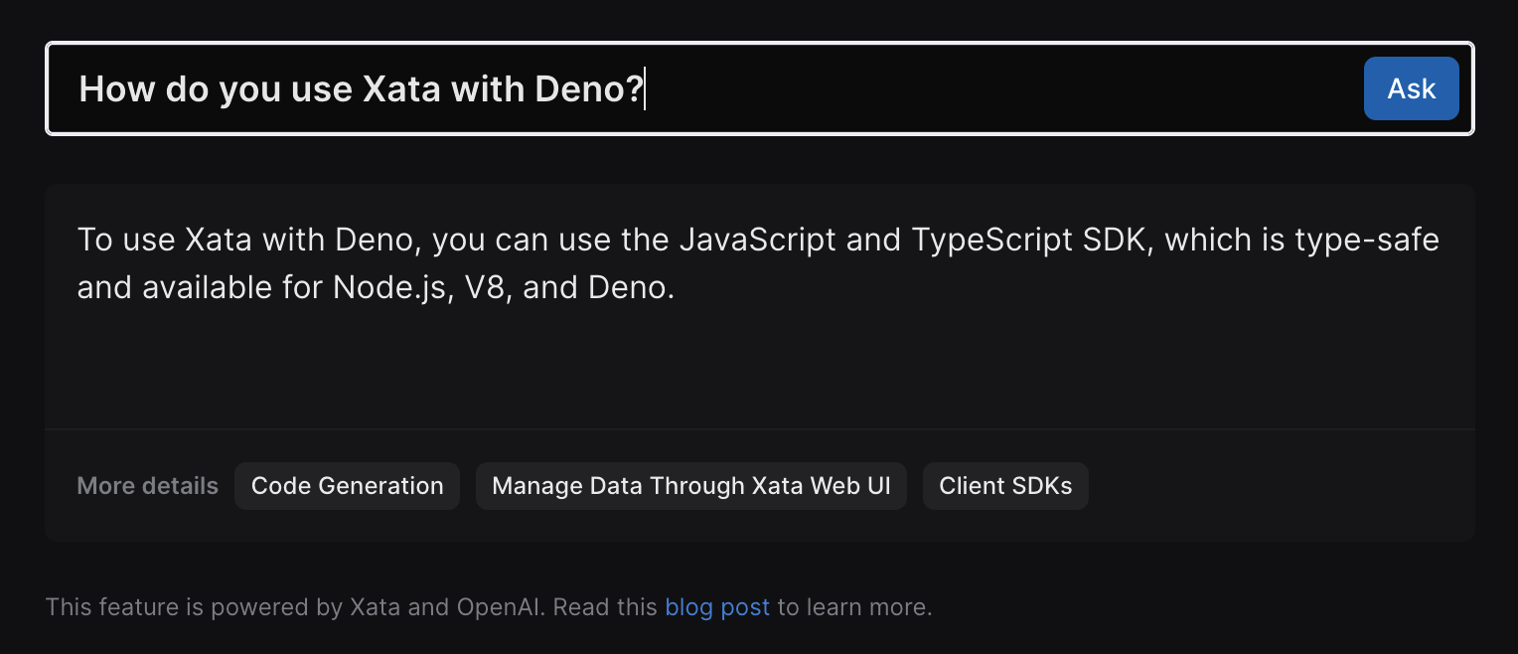The height and width of the screenshot is (654, 1518).
Task: Open Manage Data Through Xata Web UI
Action: coord(690,486)
